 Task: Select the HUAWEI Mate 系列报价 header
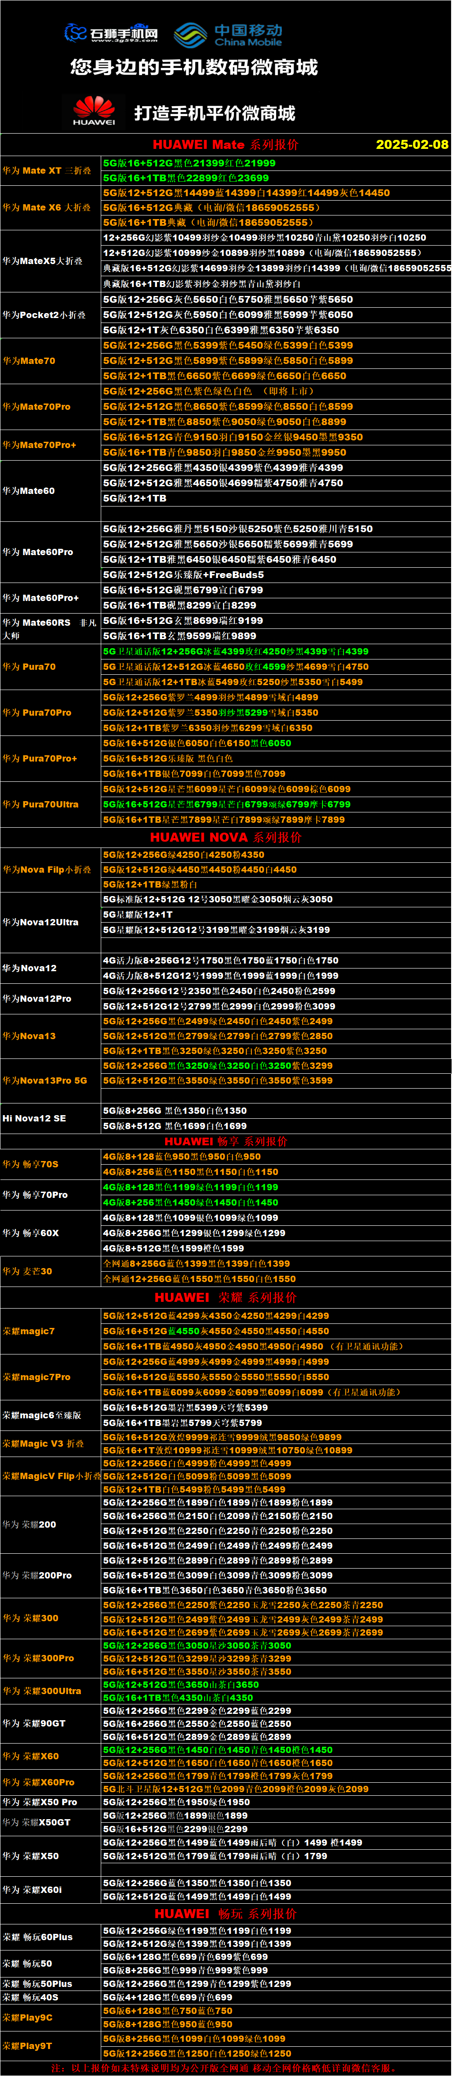(x=225, y=145)
